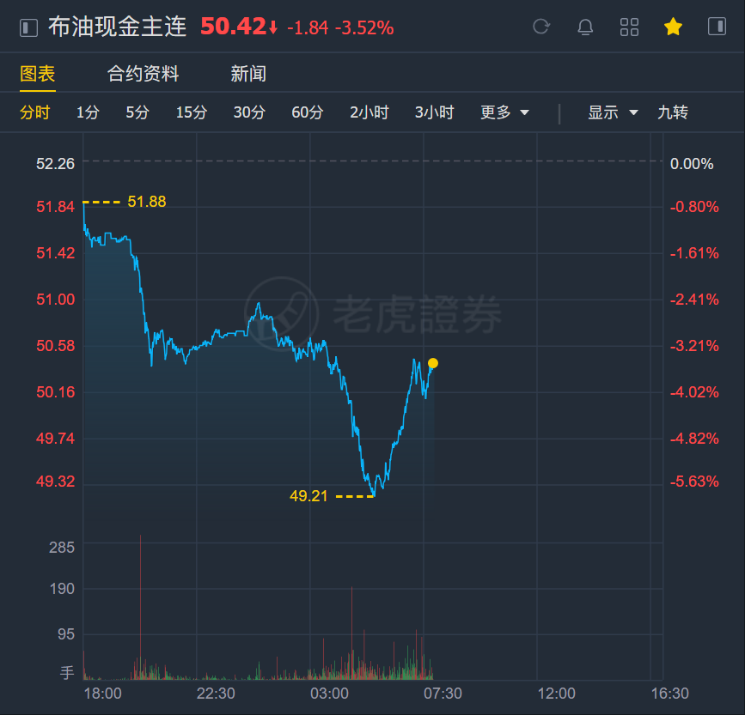Select the 1分 timeframe
Screen dimensions: 745x715
(88, 112)
